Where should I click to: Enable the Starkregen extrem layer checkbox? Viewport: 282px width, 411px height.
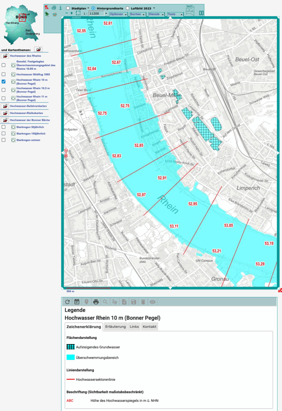pos(4,140)
